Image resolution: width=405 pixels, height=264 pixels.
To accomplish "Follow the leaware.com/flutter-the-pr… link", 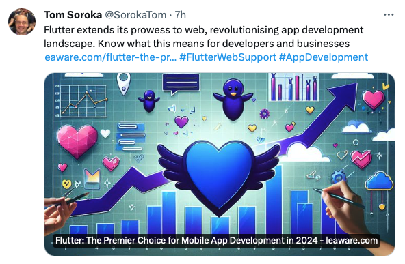I will point(110,57).
